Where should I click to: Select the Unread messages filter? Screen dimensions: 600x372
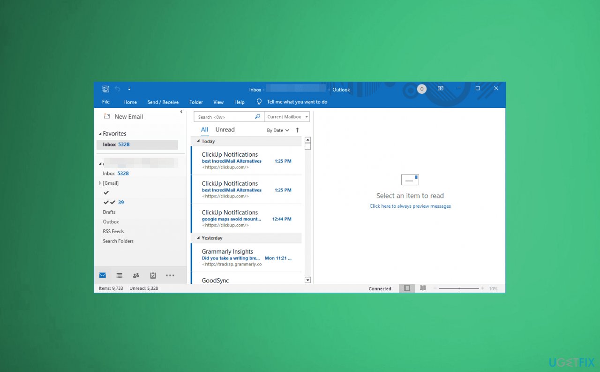point(225,130)
